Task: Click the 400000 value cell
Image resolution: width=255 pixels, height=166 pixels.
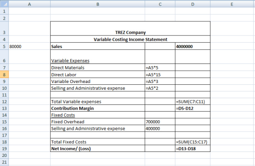Action: 160,128
